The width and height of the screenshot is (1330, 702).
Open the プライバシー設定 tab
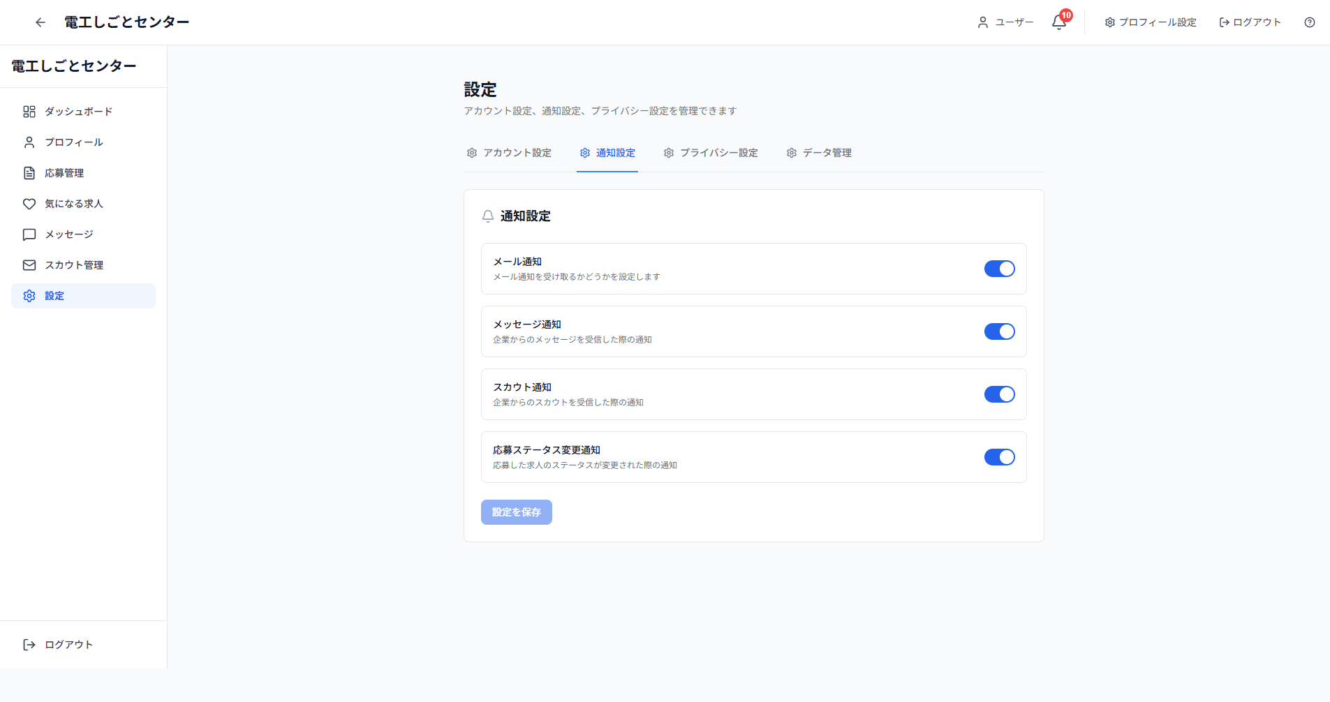[710, 153]
